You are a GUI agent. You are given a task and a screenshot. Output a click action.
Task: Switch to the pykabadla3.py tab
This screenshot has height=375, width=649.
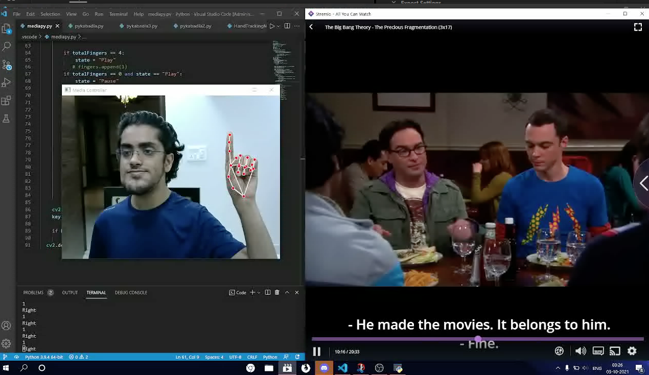click(x=142, y=26)
